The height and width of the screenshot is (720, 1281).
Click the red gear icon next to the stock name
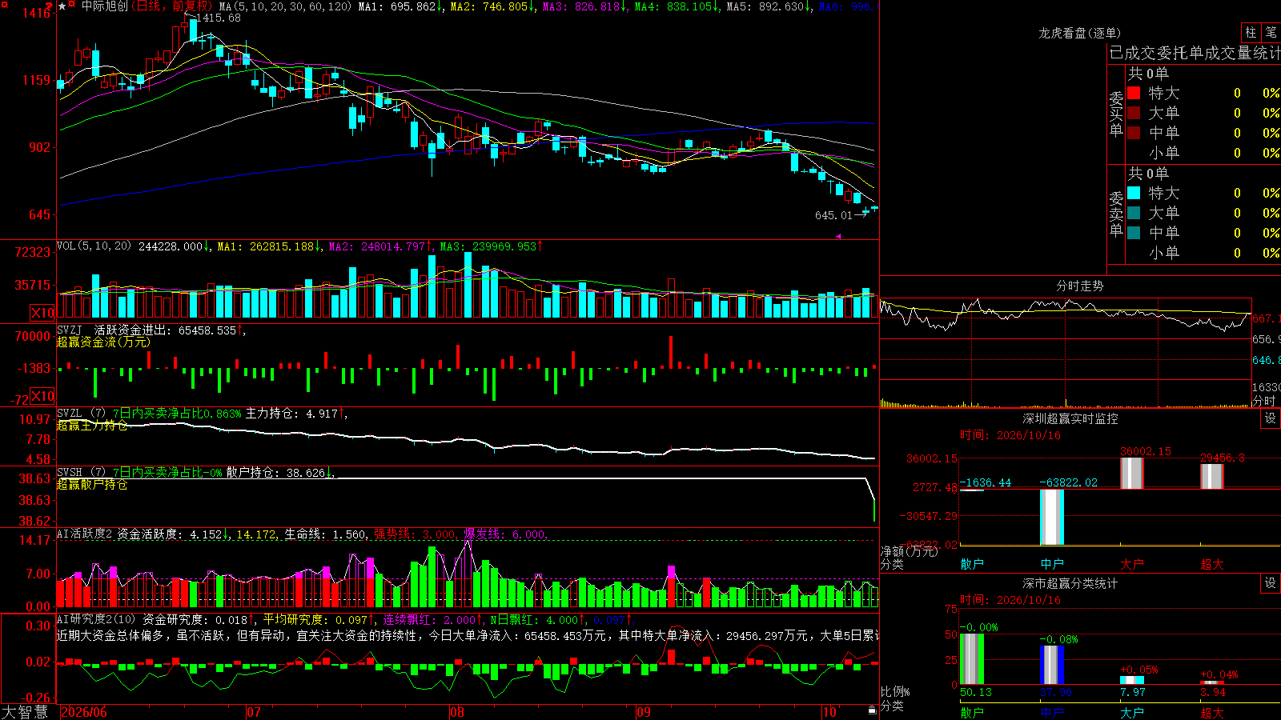coord(71,6)
